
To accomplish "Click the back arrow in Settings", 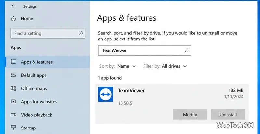I will [x=13, y=6].
